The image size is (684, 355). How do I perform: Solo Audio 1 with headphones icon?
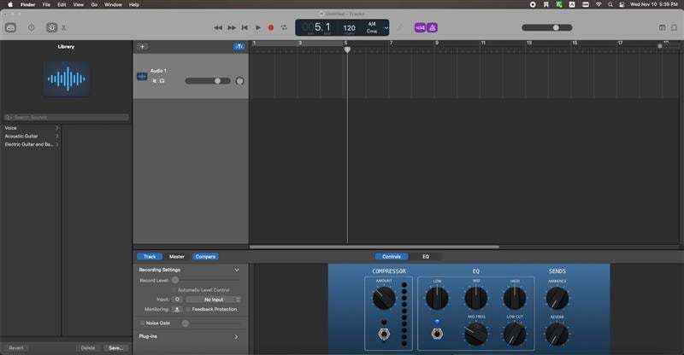162,81
